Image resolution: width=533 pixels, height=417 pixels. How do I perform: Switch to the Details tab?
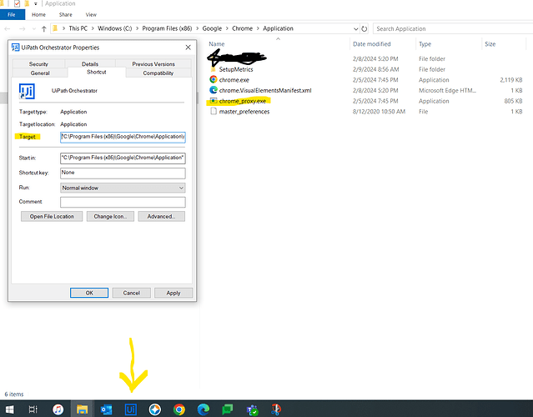[90, 63]
